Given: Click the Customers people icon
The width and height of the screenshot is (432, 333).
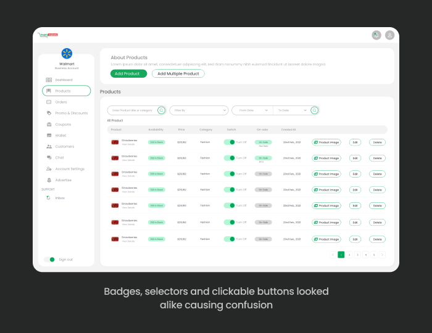Looking at the screenshot, I should 49,146.
